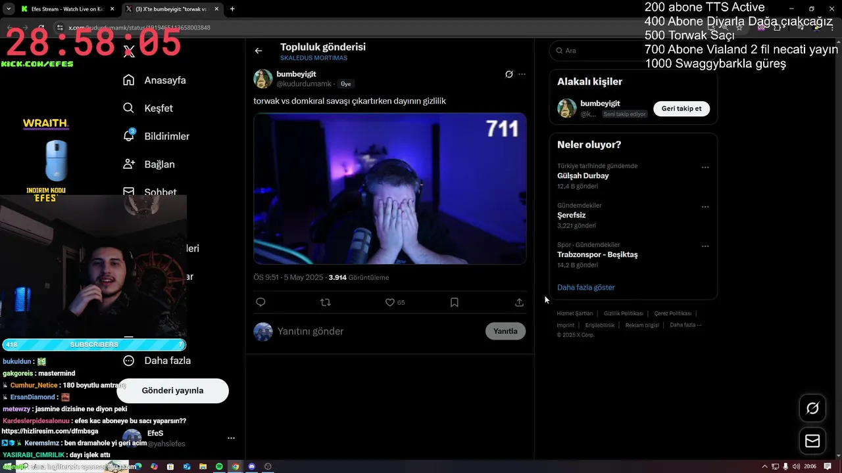Click the 20:06 taskbar clock
Viewport: 842px width, 473px height.
click(x=810, y=466)
